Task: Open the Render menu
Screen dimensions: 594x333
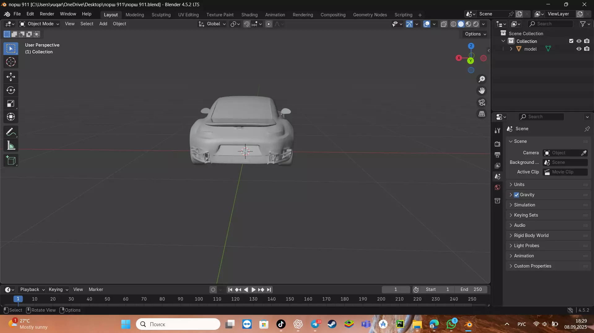Action: coord(47,14)
